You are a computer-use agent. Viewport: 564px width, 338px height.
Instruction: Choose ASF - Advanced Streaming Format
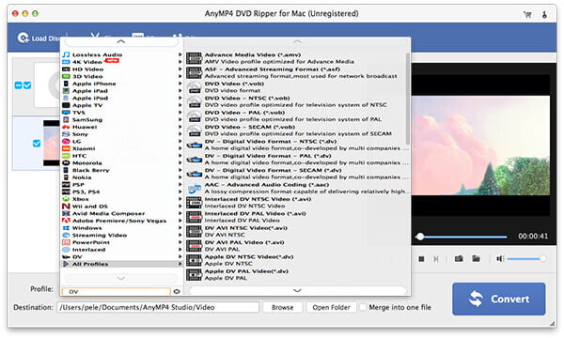(x=297, y=72)
